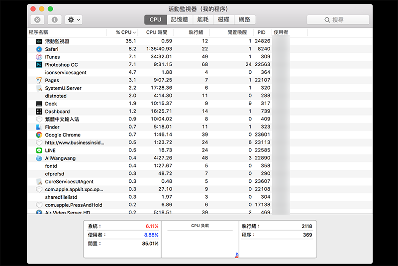Click the Safari compass icon in process list
The width and height of the screenshot is (398, 266).
[39, 49]
